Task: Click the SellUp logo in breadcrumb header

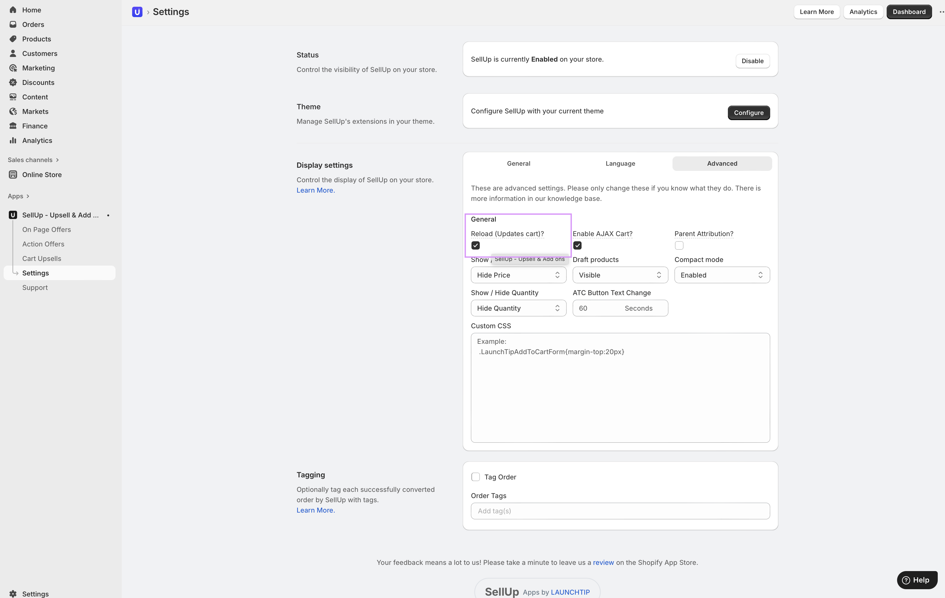Action: point(137,12)
